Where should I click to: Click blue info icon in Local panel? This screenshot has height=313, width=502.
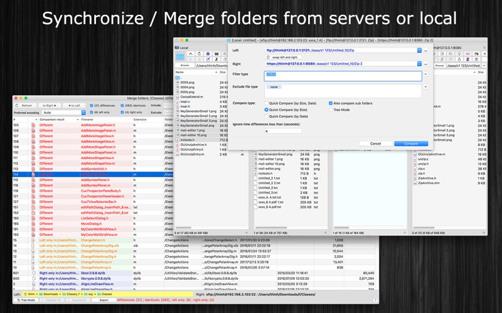click(x=208, y=54)
